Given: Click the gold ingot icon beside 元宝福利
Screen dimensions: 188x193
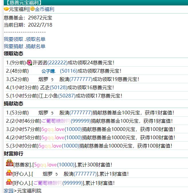Looking at the screenshot, I should tap(6, 9).
